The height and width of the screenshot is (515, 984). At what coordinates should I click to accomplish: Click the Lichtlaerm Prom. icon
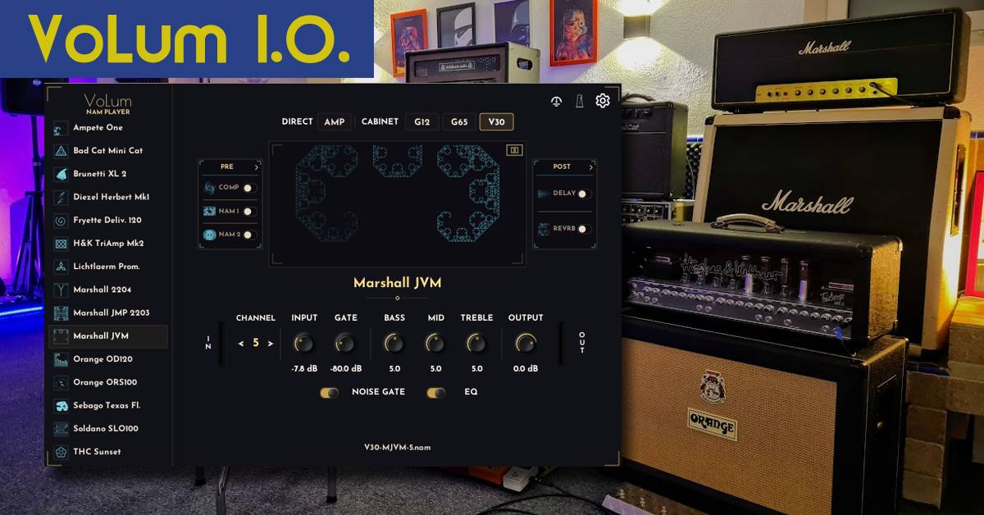(x=61, y=267)
